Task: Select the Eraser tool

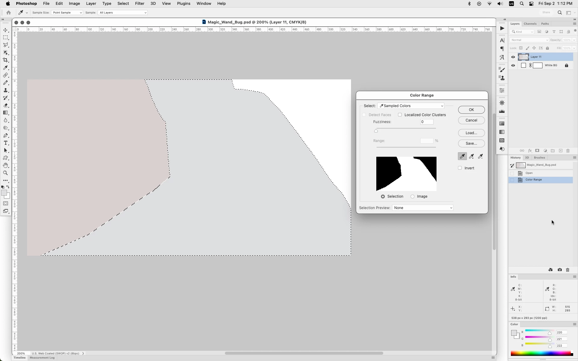Action: click(x=5, y=105)
